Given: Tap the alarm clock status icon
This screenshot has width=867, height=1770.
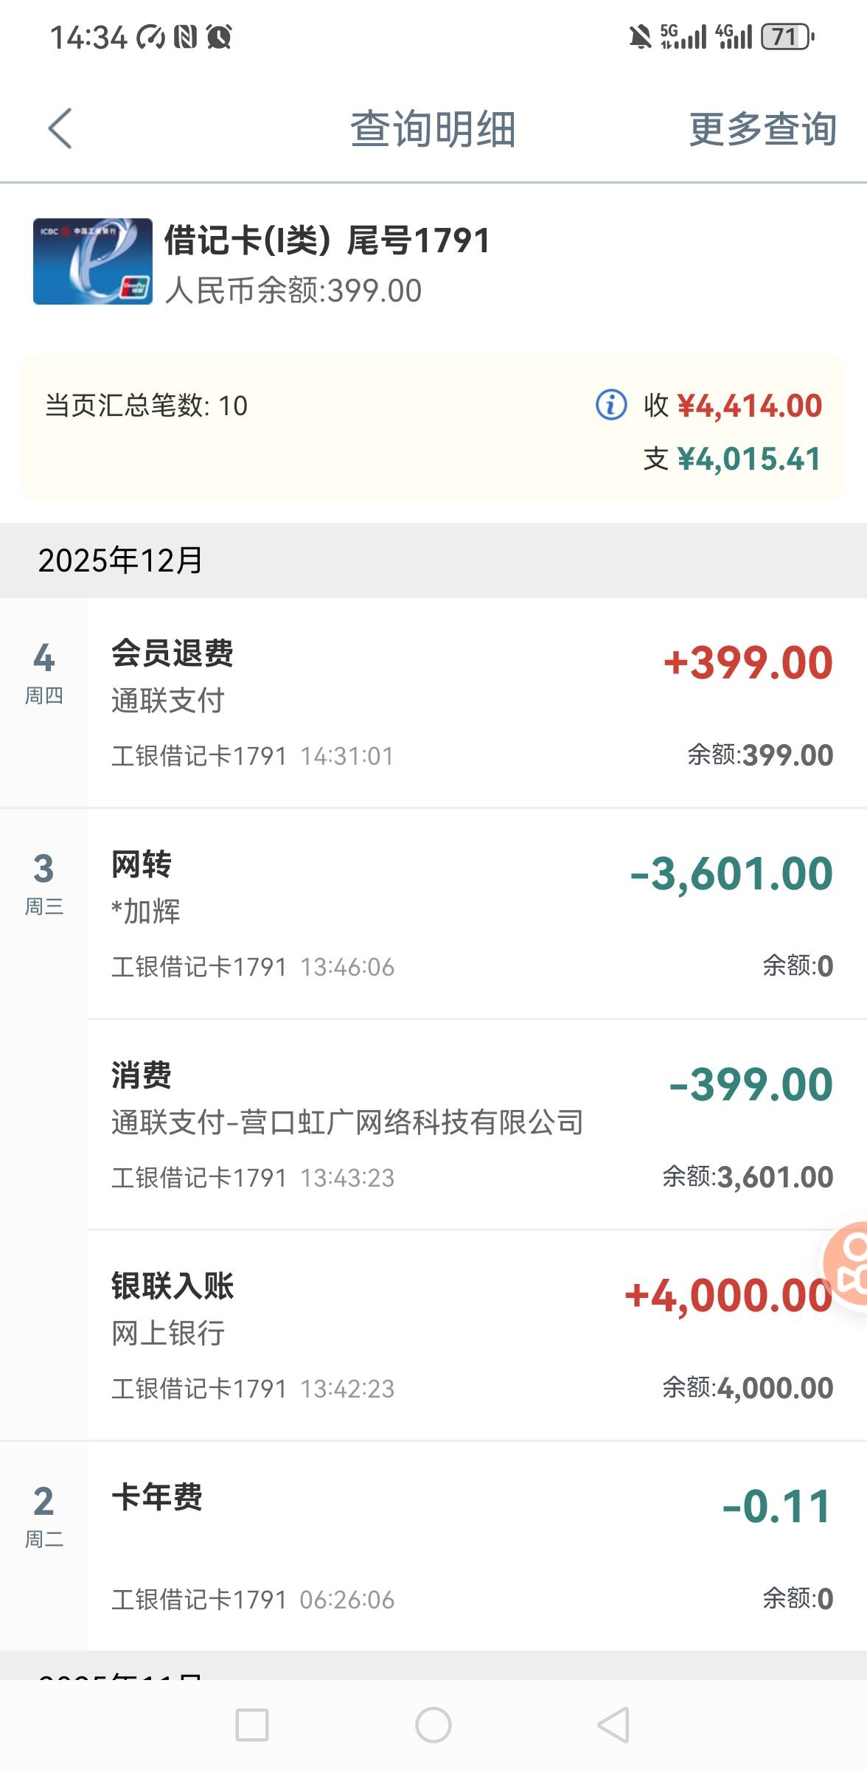Looking at the screenshot, I should pos(219,36).
